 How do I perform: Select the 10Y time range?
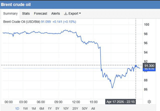pos(66,109)
